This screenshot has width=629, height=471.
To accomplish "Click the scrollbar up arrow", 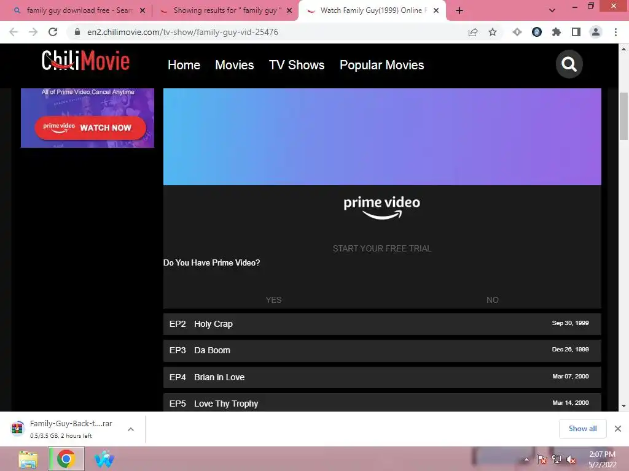I will click(623, 49).
